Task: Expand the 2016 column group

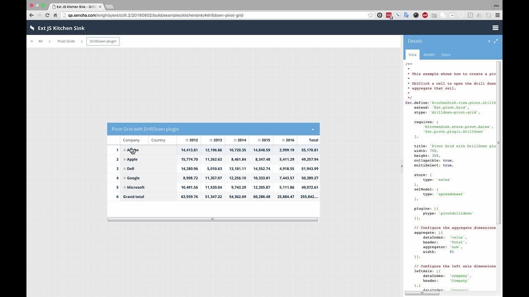Action: (283, 140)
